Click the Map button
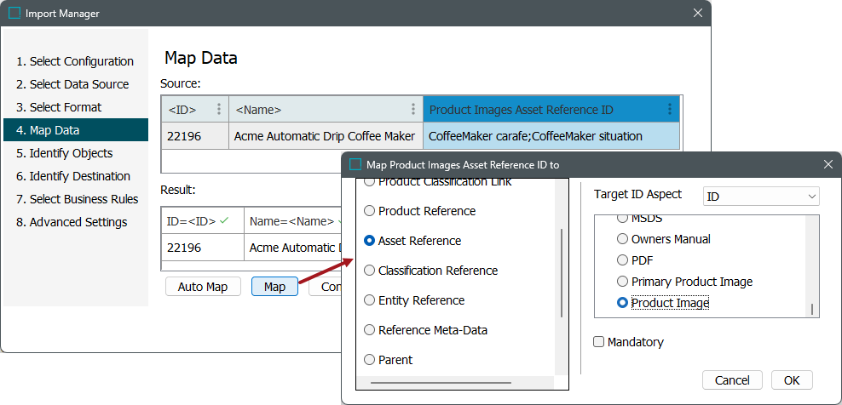The height and width of the screenshot is (405, 842). click(274, 287)
